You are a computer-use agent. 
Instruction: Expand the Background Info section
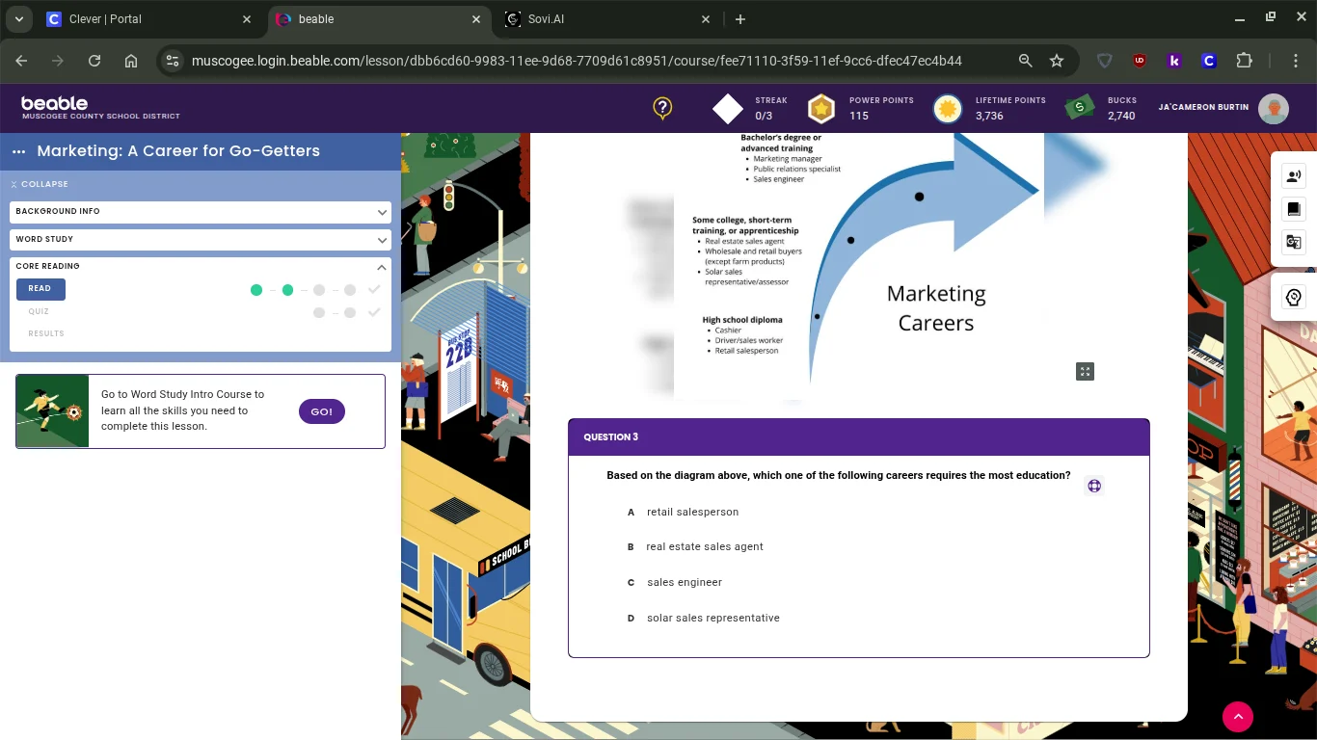click(201, 211)
